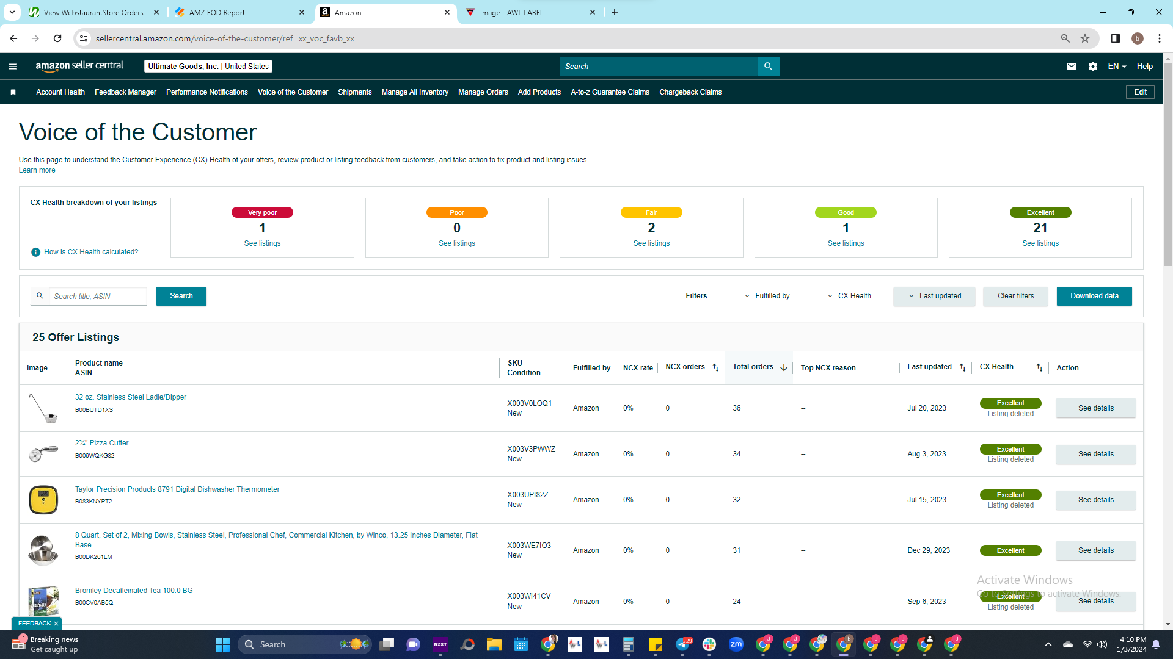Screen dimensions: 1173x659
Task: Open the messages envelope icon
Action: click(x=1072, y=67)
